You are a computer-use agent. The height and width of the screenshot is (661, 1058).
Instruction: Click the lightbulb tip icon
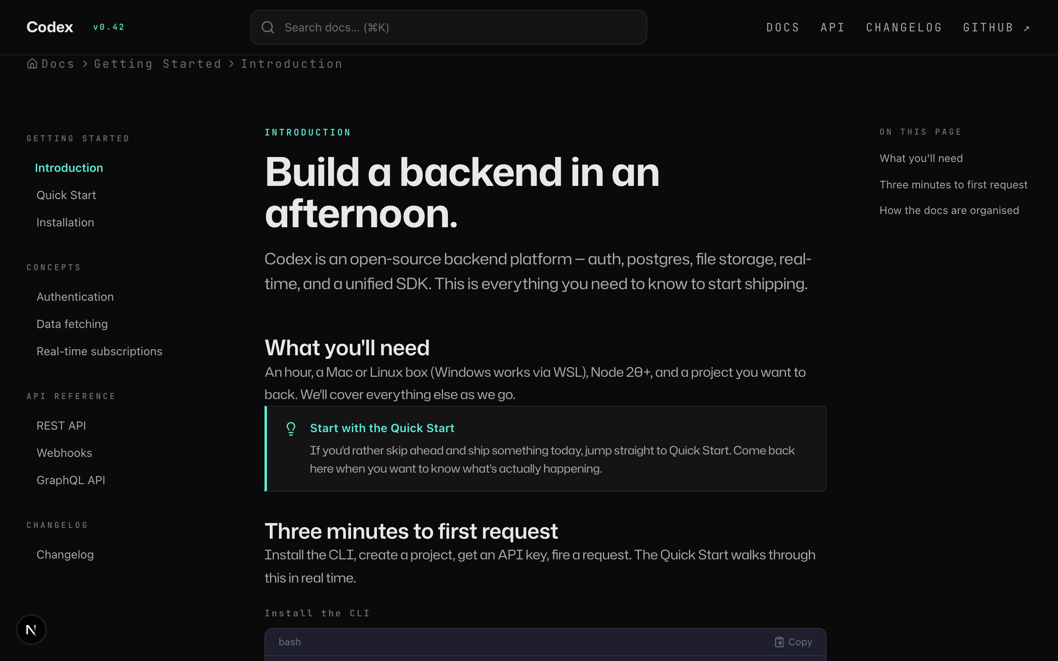point(291,428)
